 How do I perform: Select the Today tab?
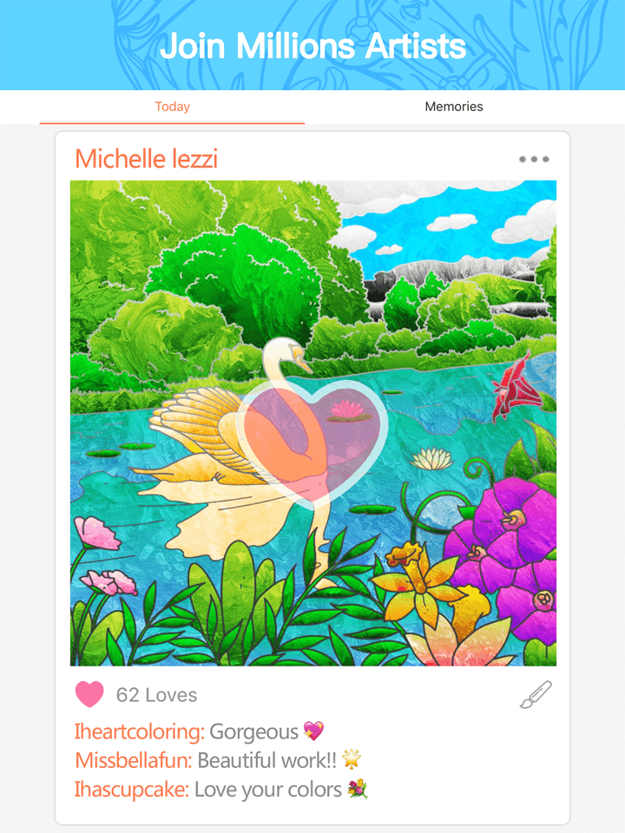[172, 107]
